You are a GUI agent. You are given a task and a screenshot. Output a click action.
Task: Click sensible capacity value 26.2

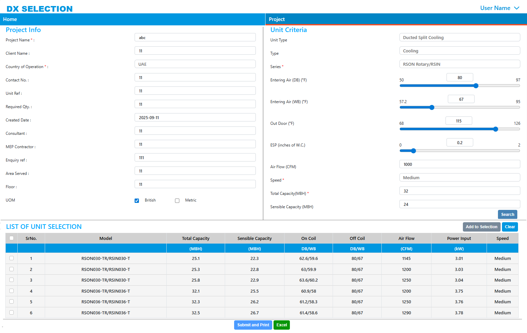point(254,302)
